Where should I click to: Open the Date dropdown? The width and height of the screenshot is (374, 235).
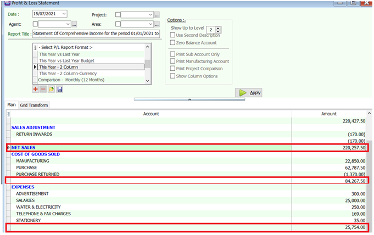pos(64,14)
